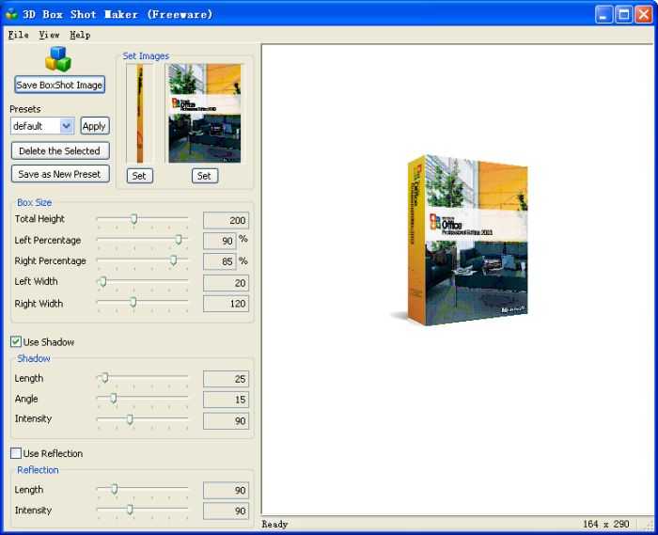Click the Total Height slider handle
The height and width of the screenshot is (535, 658).
click(x=133, y=219)
